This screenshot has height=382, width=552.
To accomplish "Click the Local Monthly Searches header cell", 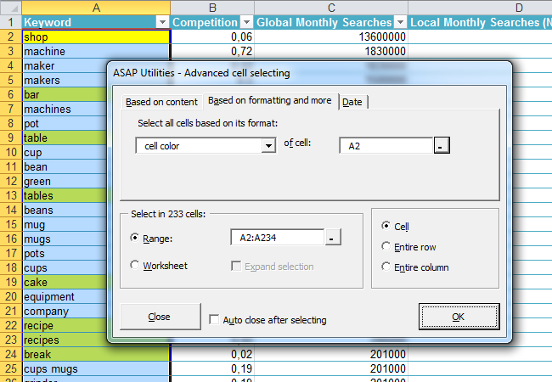I will click(480, 23).
